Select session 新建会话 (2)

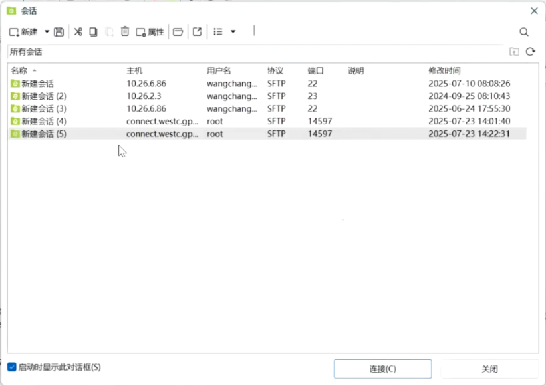[x=267, y=96]
